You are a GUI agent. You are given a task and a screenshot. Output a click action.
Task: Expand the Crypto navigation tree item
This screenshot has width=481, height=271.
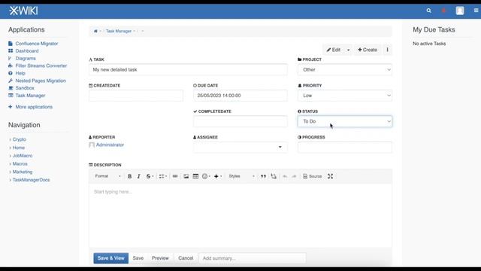10,139
